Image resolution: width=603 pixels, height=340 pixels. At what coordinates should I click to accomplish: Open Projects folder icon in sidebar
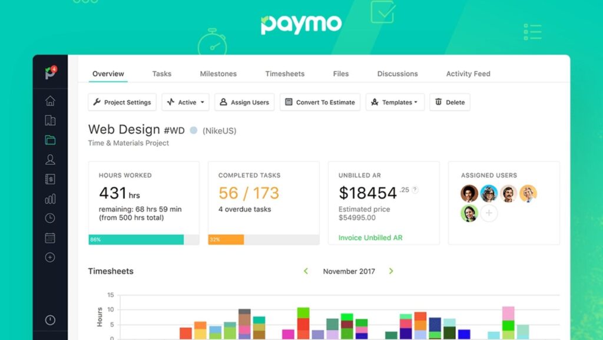[50, 140]
